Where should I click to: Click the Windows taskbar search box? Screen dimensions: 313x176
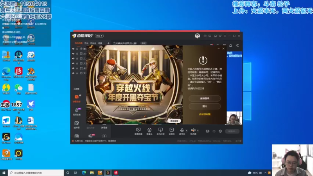(x=36, y=172)
